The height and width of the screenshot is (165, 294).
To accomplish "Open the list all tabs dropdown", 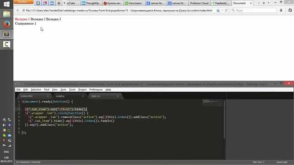I will [x=268, y=3].
